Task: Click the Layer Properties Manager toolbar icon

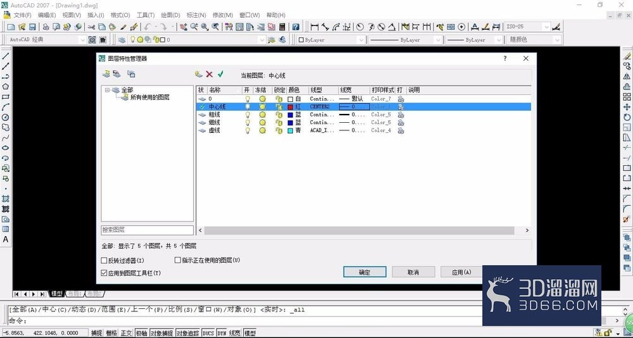Action: tap(122, 40)
